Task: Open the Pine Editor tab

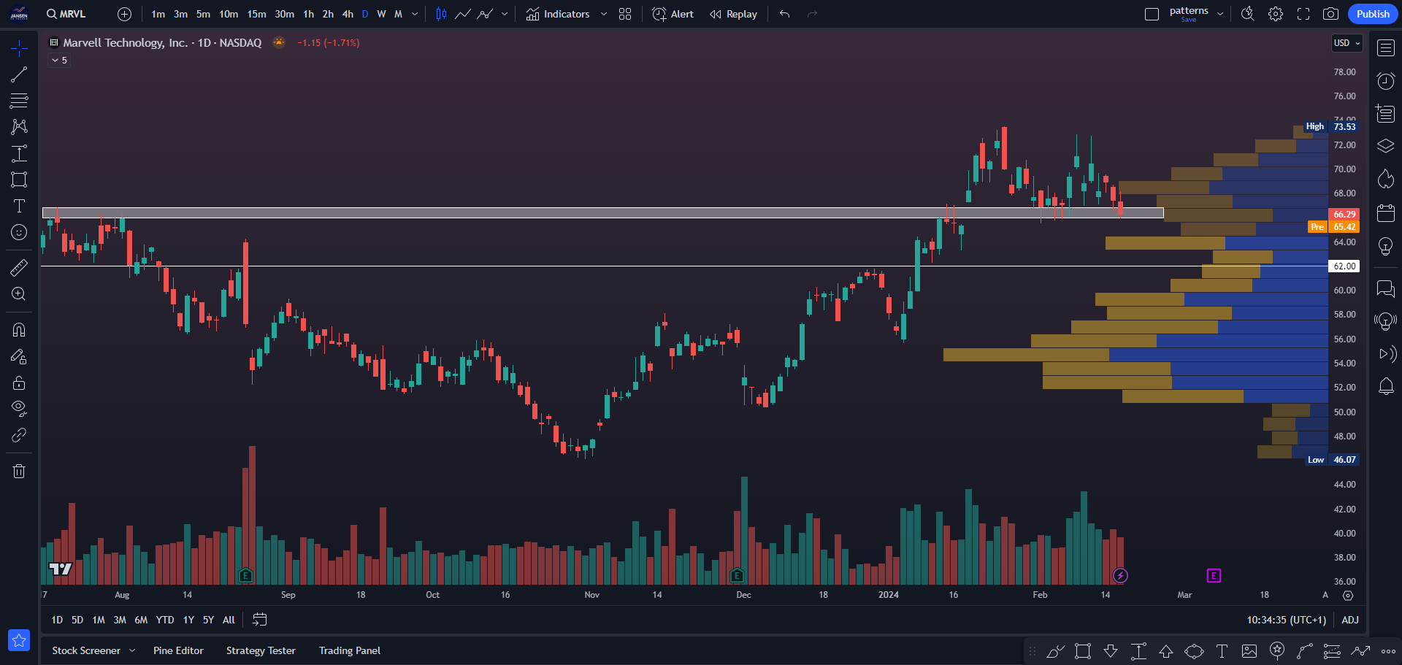Action: 178,650
